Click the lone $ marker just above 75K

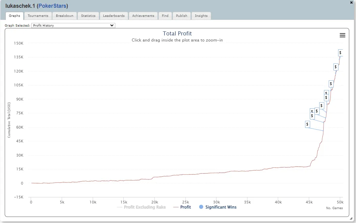[321, 106]
